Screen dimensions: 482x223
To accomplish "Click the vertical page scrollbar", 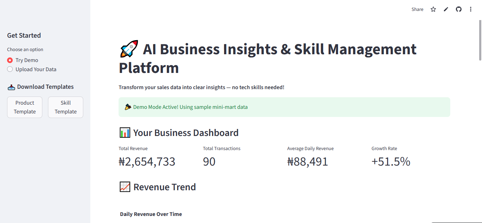I will [480, 41].
